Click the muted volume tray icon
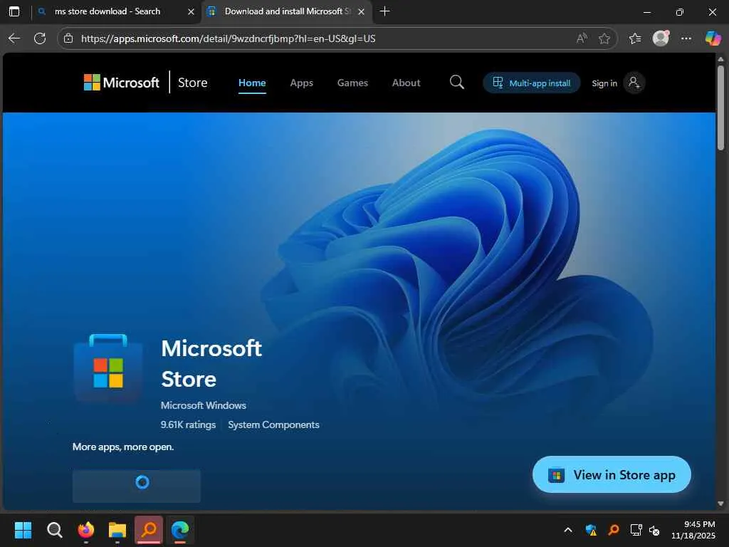The width and height of the screenshot is (729, 547). tap(654, 530)
